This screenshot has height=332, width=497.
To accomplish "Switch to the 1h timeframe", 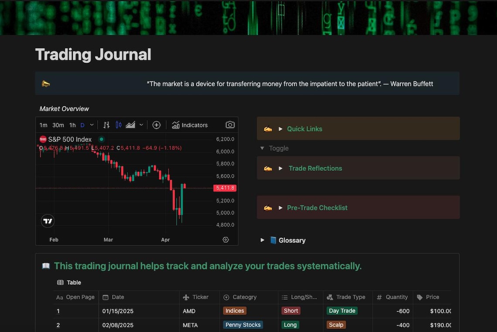I will coord(72,125).
